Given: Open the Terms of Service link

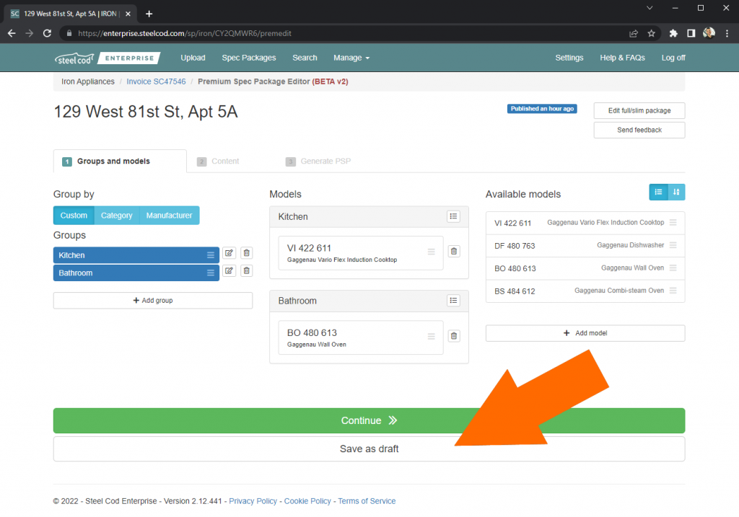Looking at the screenshot, I should [367, 501].
